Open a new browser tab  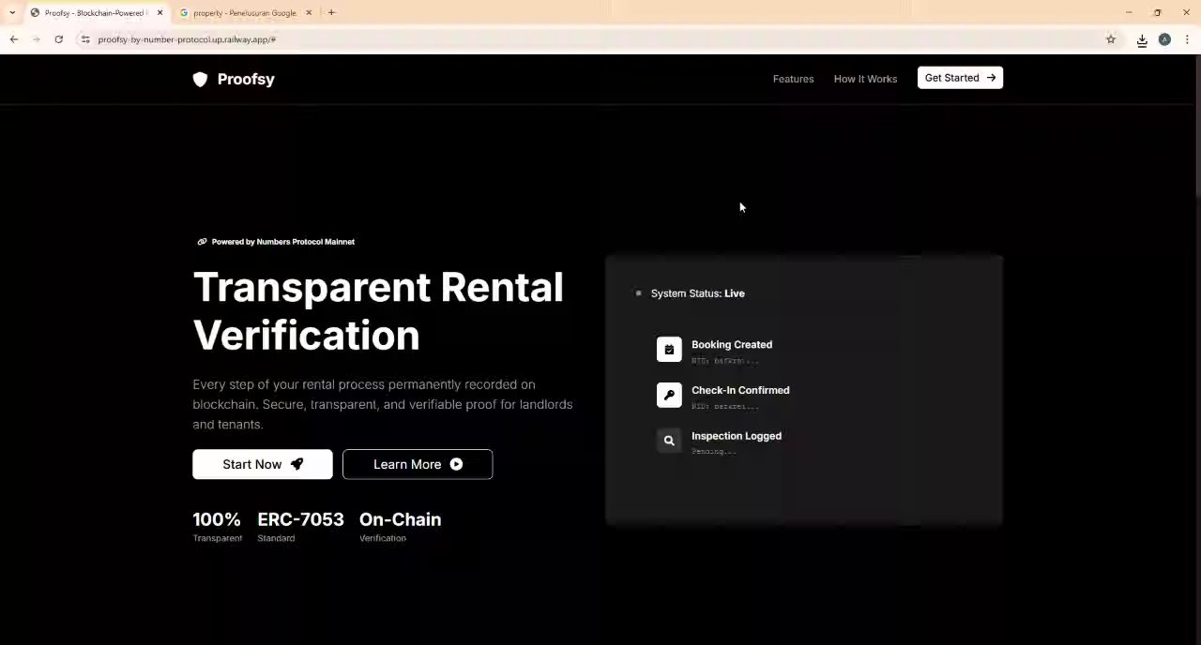[x=331, y=13]
